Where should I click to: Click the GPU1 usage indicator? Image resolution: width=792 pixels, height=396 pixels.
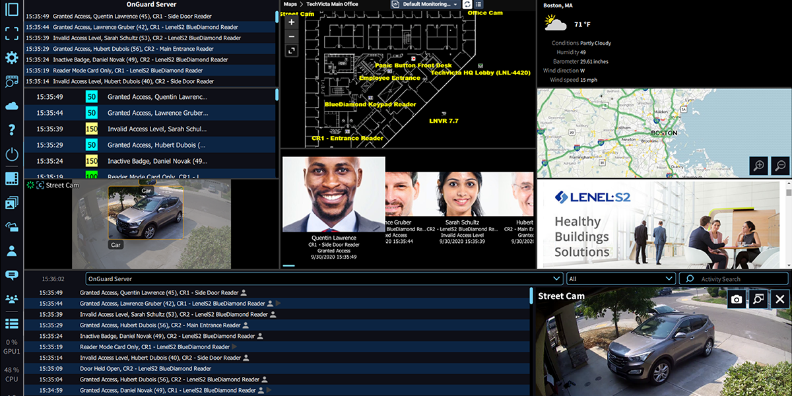(11, 347)
